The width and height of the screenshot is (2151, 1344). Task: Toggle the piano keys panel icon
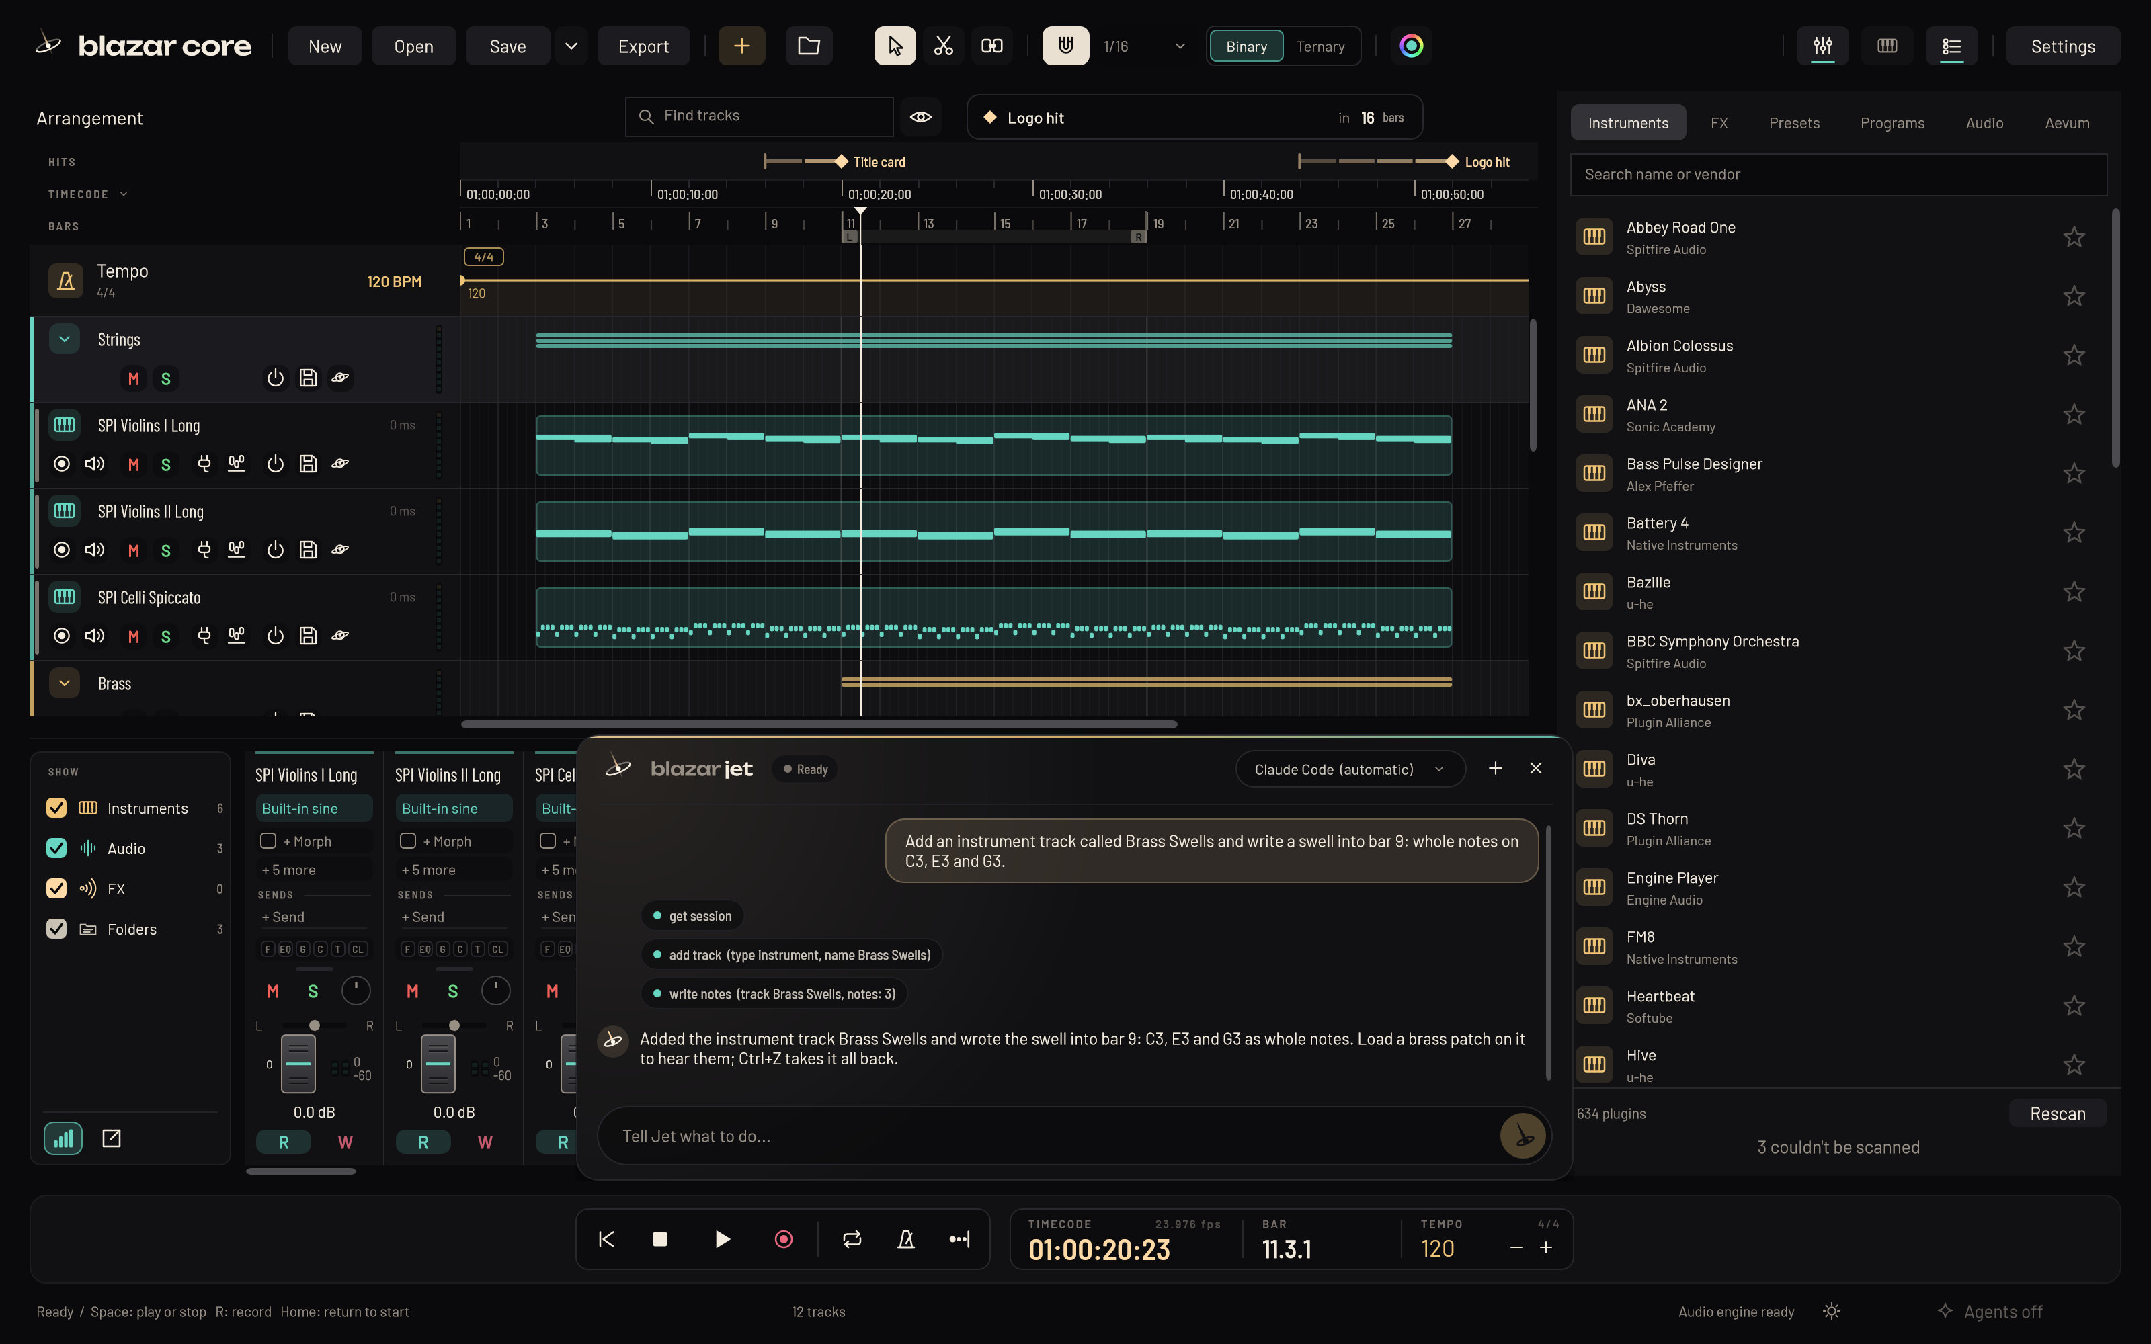pyautogui.click(x=1887, y=46)
